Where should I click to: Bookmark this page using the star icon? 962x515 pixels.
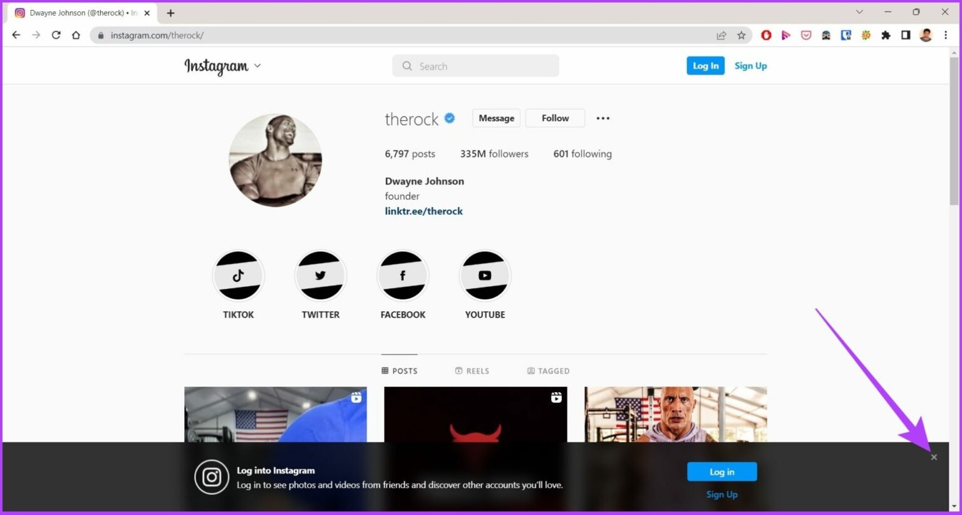coord(742,35)
